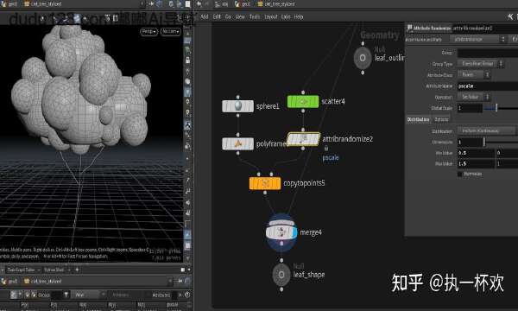Select the attribrandomize2 node
Viewport: 518px width, 311px height.
click(303, 139)
